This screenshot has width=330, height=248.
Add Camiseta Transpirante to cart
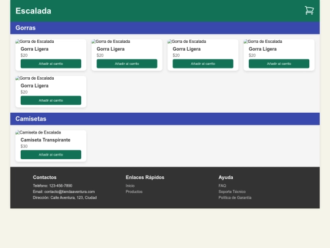click(51, 154)
